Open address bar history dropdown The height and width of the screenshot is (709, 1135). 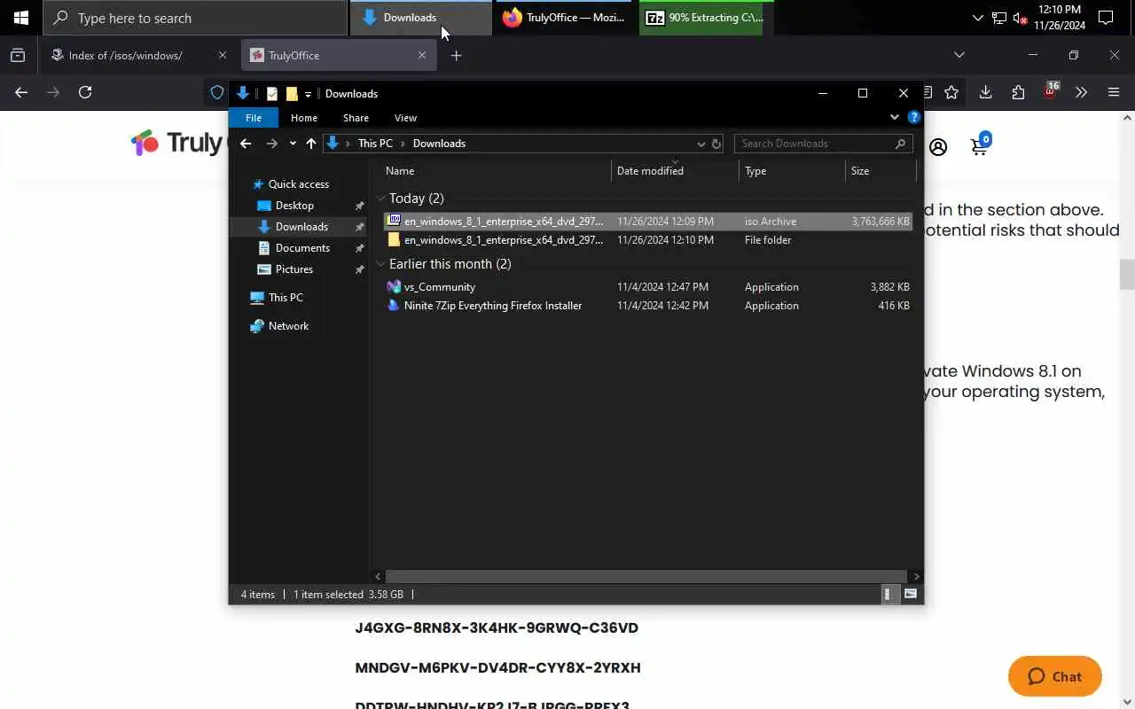click(701, 144)
